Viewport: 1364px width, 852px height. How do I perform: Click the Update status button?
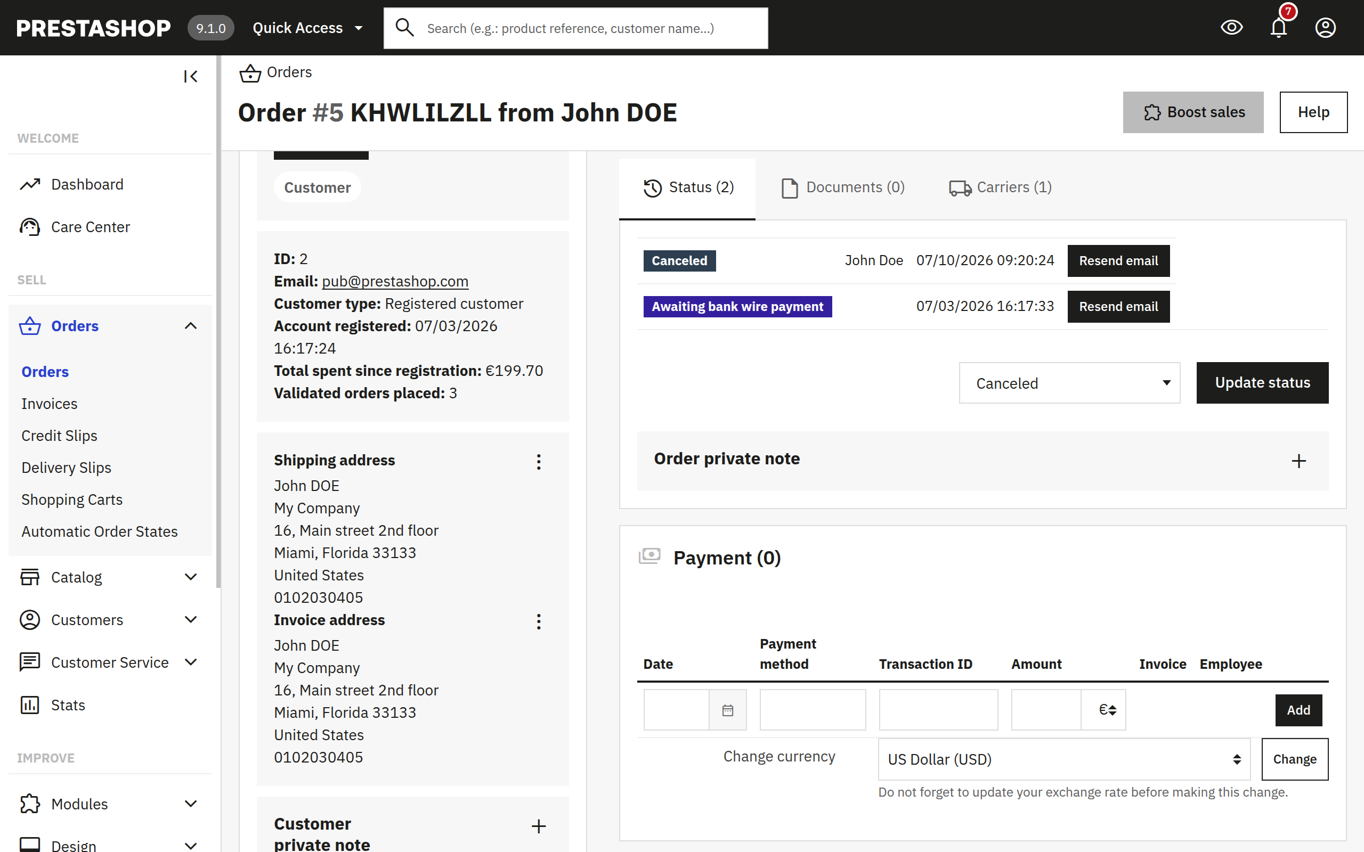(1262, 383)
